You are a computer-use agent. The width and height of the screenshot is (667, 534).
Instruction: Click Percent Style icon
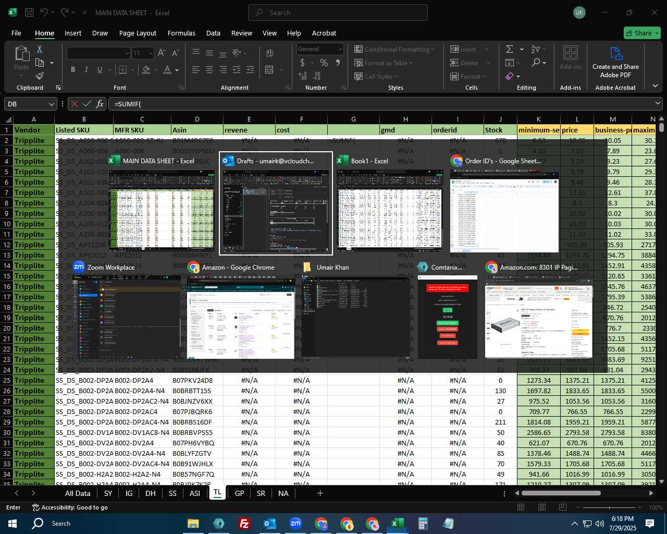pyautogui.click(x=324, y=63)
